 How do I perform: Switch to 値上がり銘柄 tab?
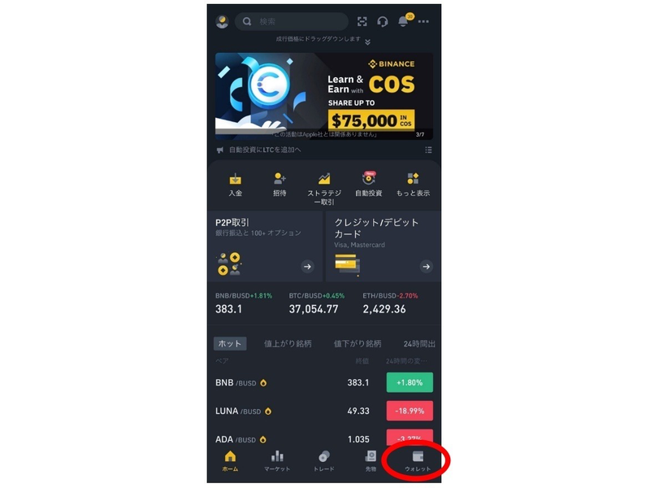(x=288, y=343)
